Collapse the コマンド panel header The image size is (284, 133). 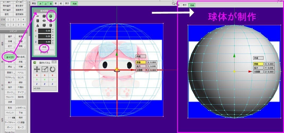tap(13, 31)
